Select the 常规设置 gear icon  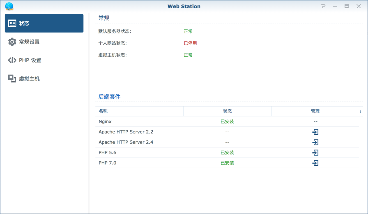click(12, 42)
